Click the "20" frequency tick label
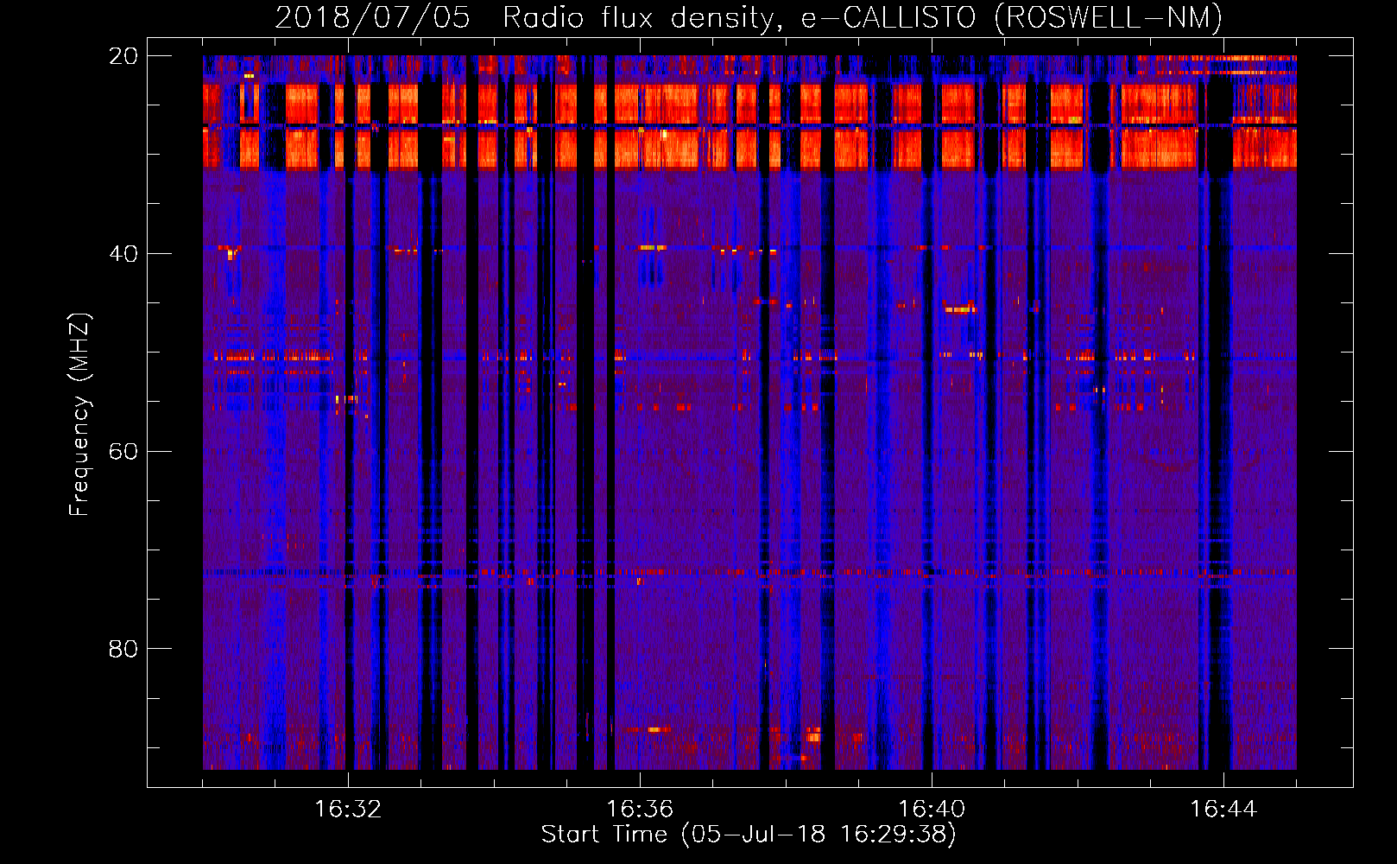 pyautogui.click(x=123, y=56)
